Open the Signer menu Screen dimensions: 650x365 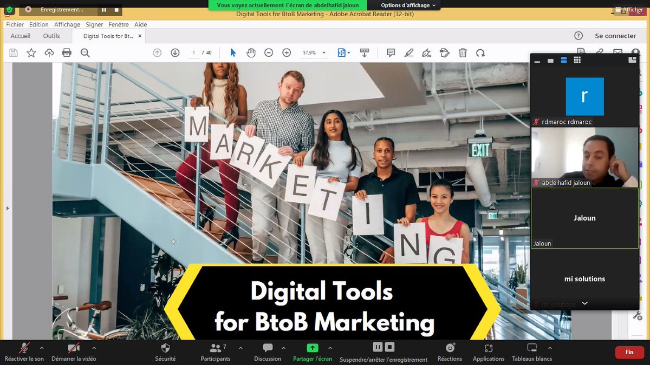pyautogui.click(x=94, y=24)
